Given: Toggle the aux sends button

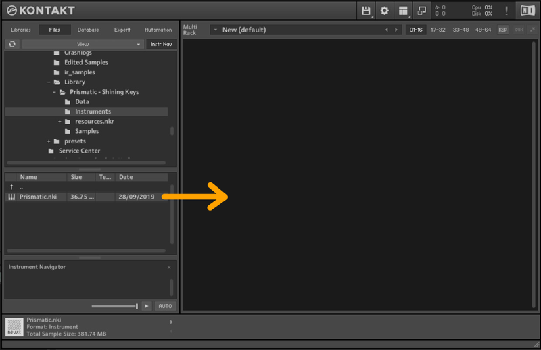Looking at the screenshot, I should [x=519, y=30].
